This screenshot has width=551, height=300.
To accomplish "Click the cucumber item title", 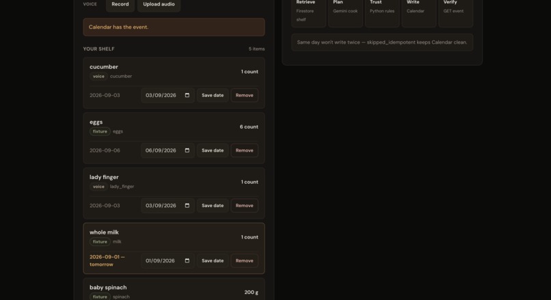I will click(104, 67).
